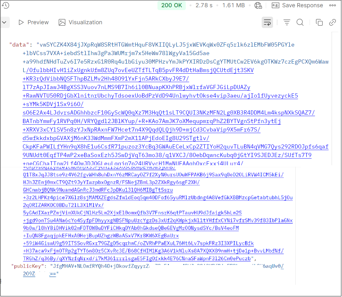Switch to the Visualization tab
Viewport: 342px width, 297px height.
click(x=80, y=22)
